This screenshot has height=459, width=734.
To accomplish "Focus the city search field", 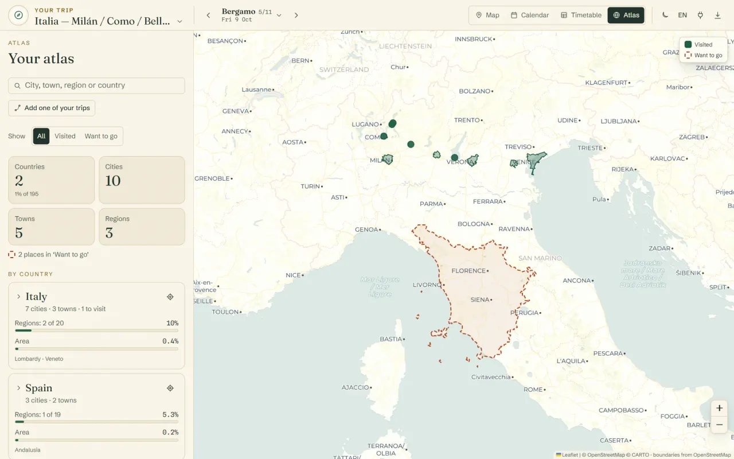I will (x=96, y=85).
